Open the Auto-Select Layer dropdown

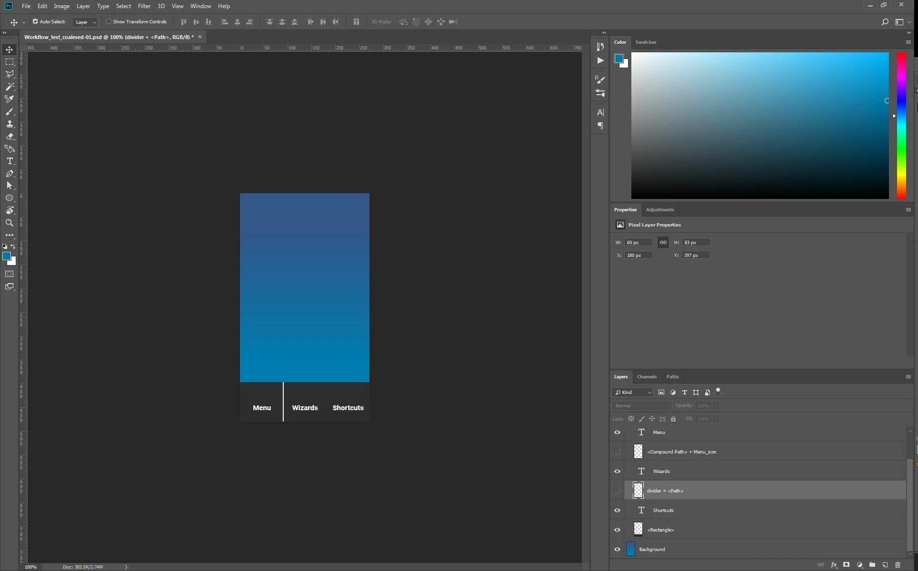(x=85, y=22)
